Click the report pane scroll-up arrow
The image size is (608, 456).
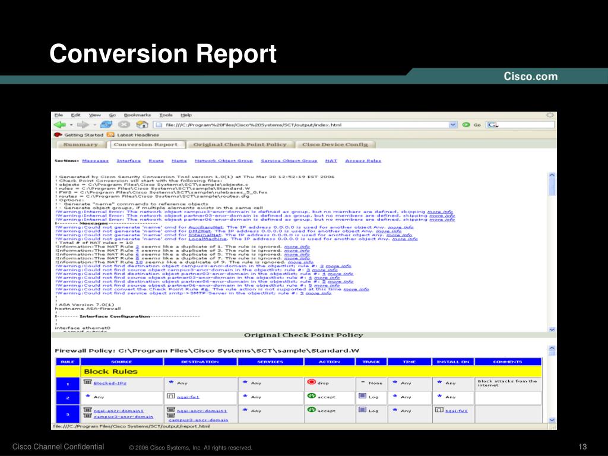tap(552, 175)
